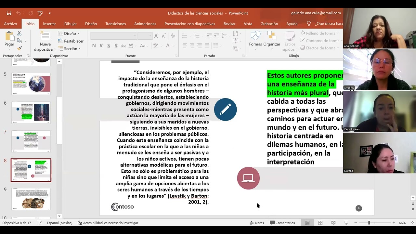Click the Save icon in quick access toolbar

9,13
